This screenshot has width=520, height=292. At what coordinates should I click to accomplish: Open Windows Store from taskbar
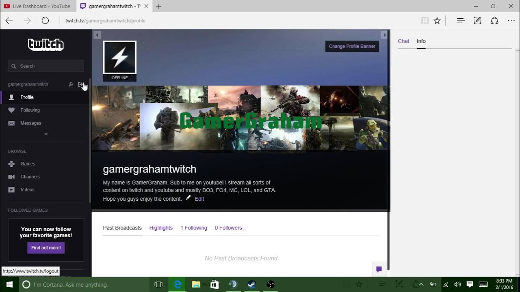(214, 284)
